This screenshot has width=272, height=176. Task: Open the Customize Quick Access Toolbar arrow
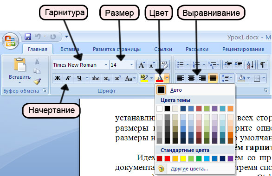66,36
